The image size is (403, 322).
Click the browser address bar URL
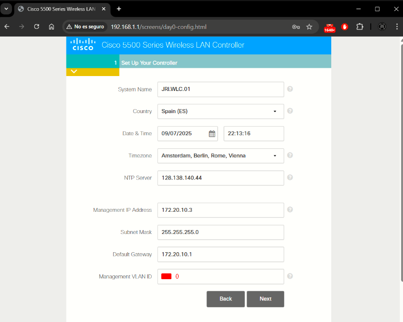(158, 27)
